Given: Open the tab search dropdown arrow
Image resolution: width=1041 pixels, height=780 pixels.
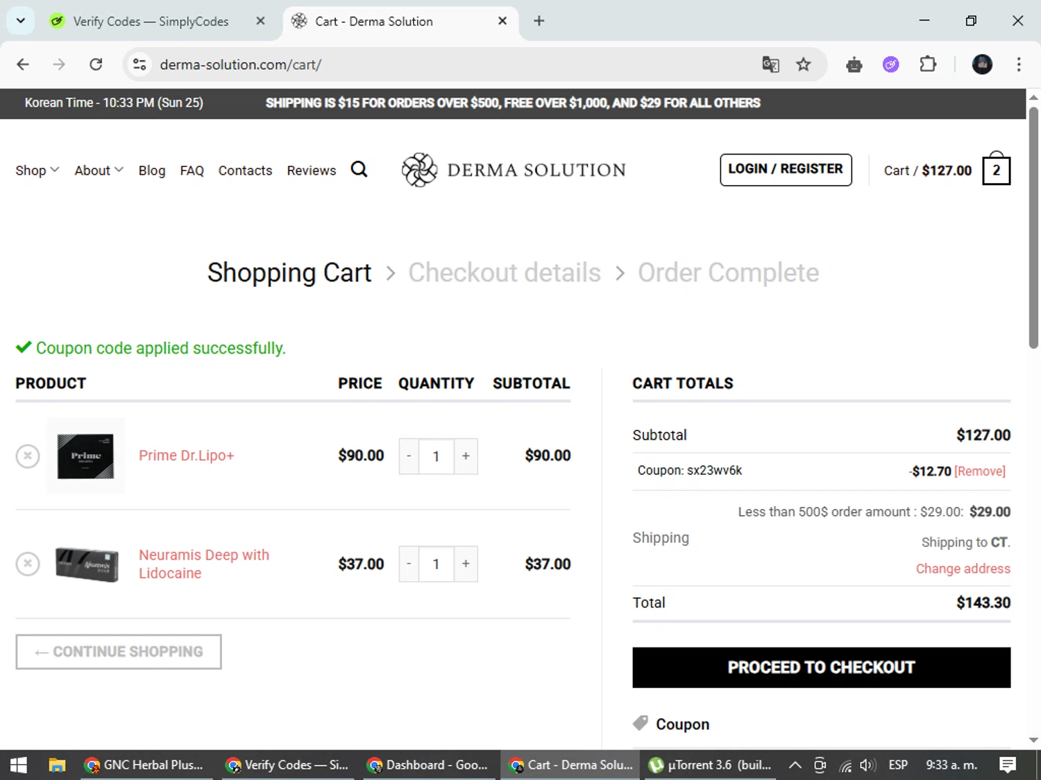Looking at the screenshot, I should pyautogui.click(x=21, y=21).
